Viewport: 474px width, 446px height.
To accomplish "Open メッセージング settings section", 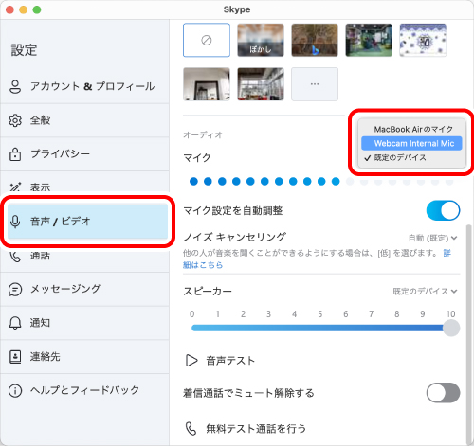I will pyautogui.click(x=84, y=289).
